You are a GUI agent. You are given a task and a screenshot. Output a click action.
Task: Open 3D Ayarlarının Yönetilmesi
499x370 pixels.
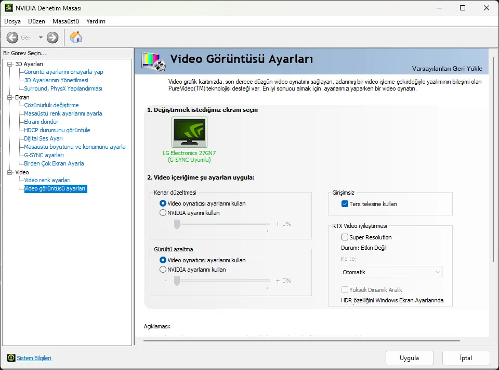(x=56, y=80)
